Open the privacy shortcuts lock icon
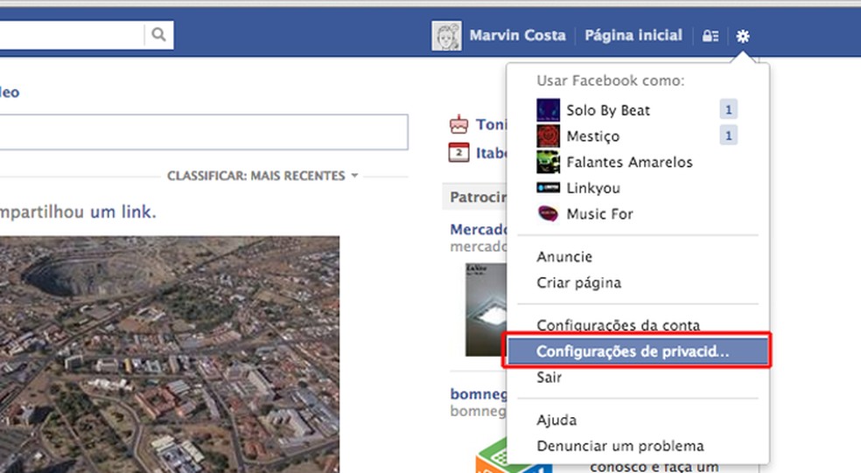The height and width of the screenshot is (473, 861). [x=710, y=36]
